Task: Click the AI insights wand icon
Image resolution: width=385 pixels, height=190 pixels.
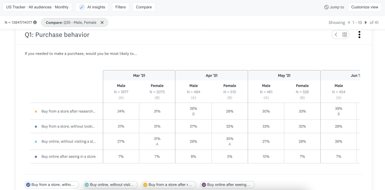Action: tap(82, 7)
